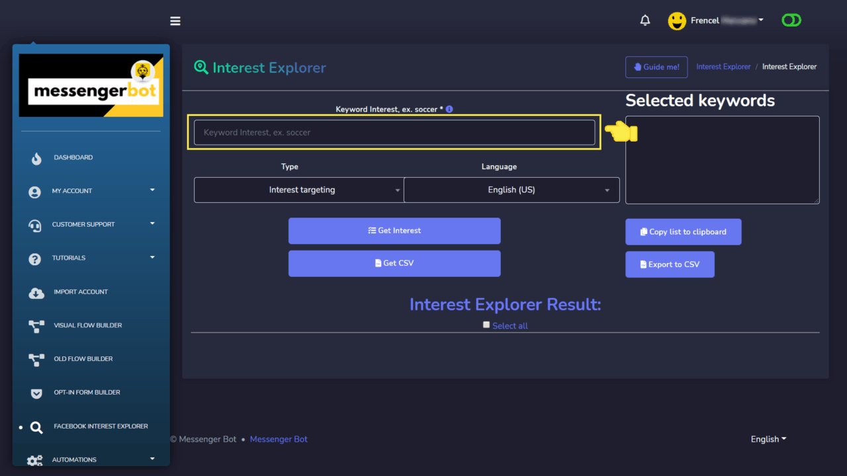The image size is (847, 476).
Task: Click the Messenger Bot logo
Action: coord(91,85)
